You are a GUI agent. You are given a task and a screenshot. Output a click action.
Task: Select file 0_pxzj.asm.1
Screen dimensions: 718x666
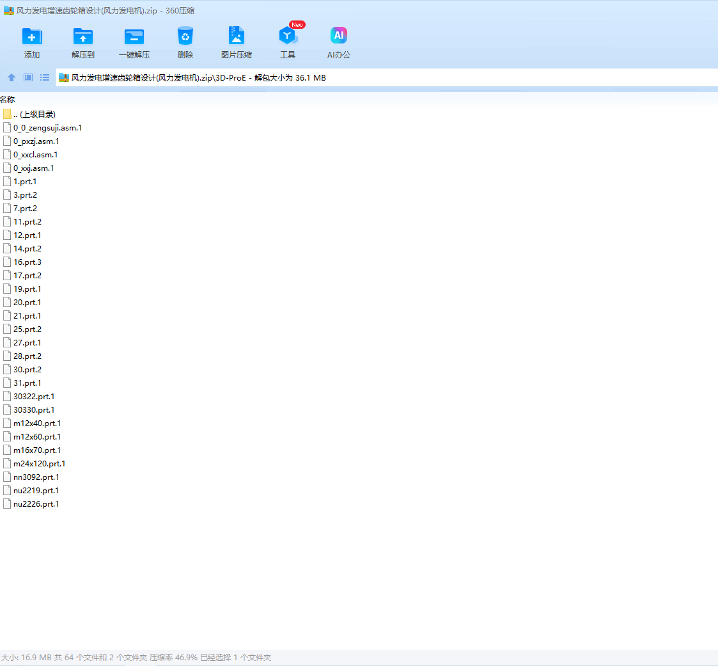(36, 141)
